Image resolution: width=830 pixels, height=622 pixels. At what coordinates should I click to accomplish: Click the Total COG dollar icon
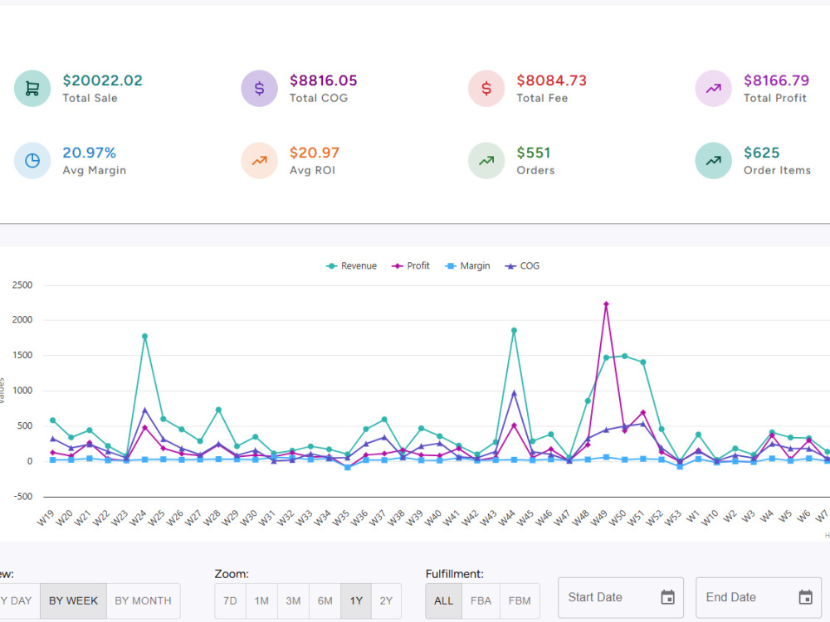259,89
